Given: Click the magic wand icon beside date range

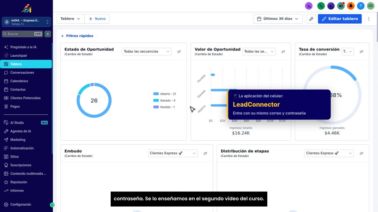Looking at the screenshot, I should [311, 19].
